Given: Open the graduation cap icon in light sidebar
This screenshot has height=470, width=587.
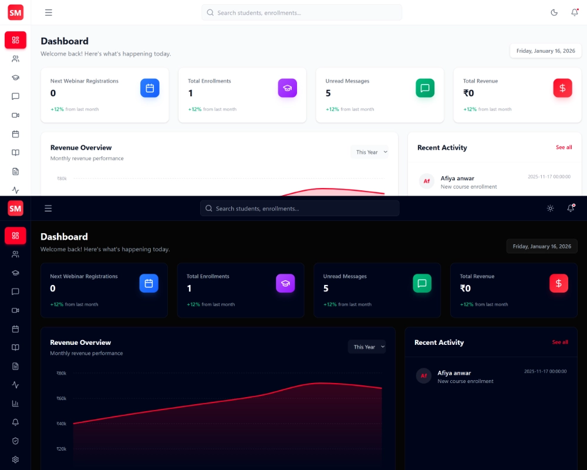Looking at the screenshot, I should pos(15,78).
